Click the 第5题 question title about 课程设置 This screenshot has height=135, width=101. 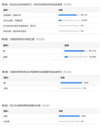coord(26,105)
